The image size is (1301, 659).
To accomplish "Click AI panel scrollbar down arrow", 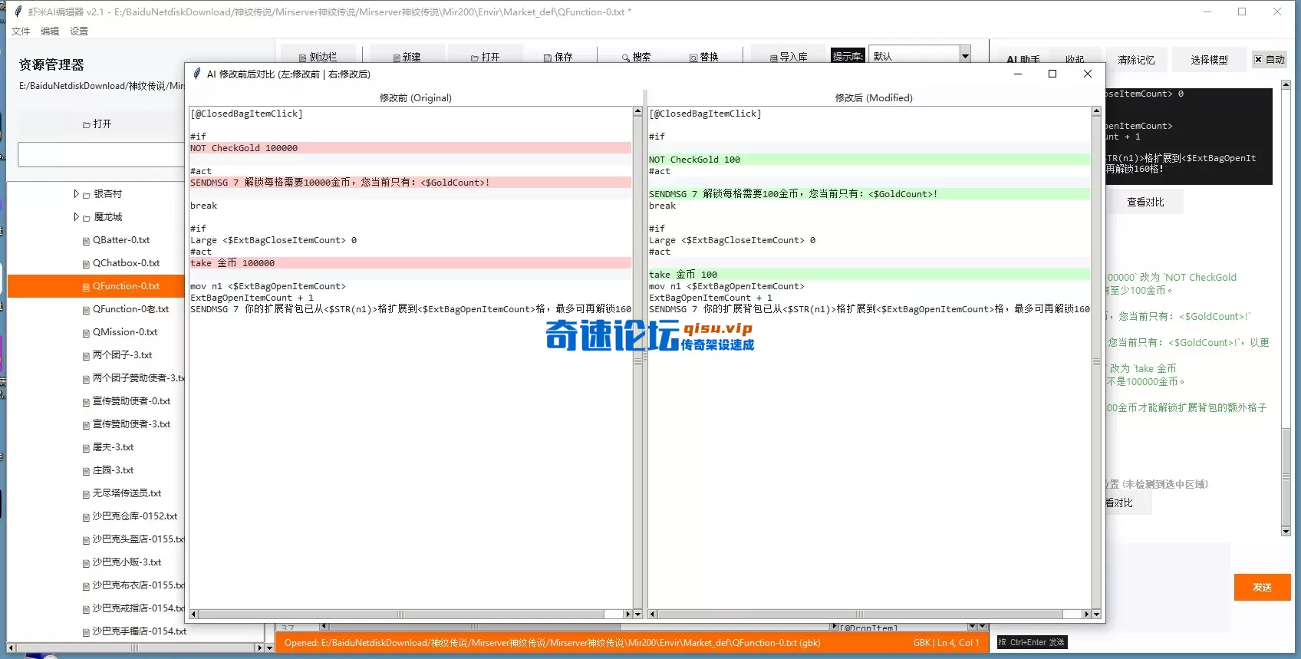I will 1286,531.
